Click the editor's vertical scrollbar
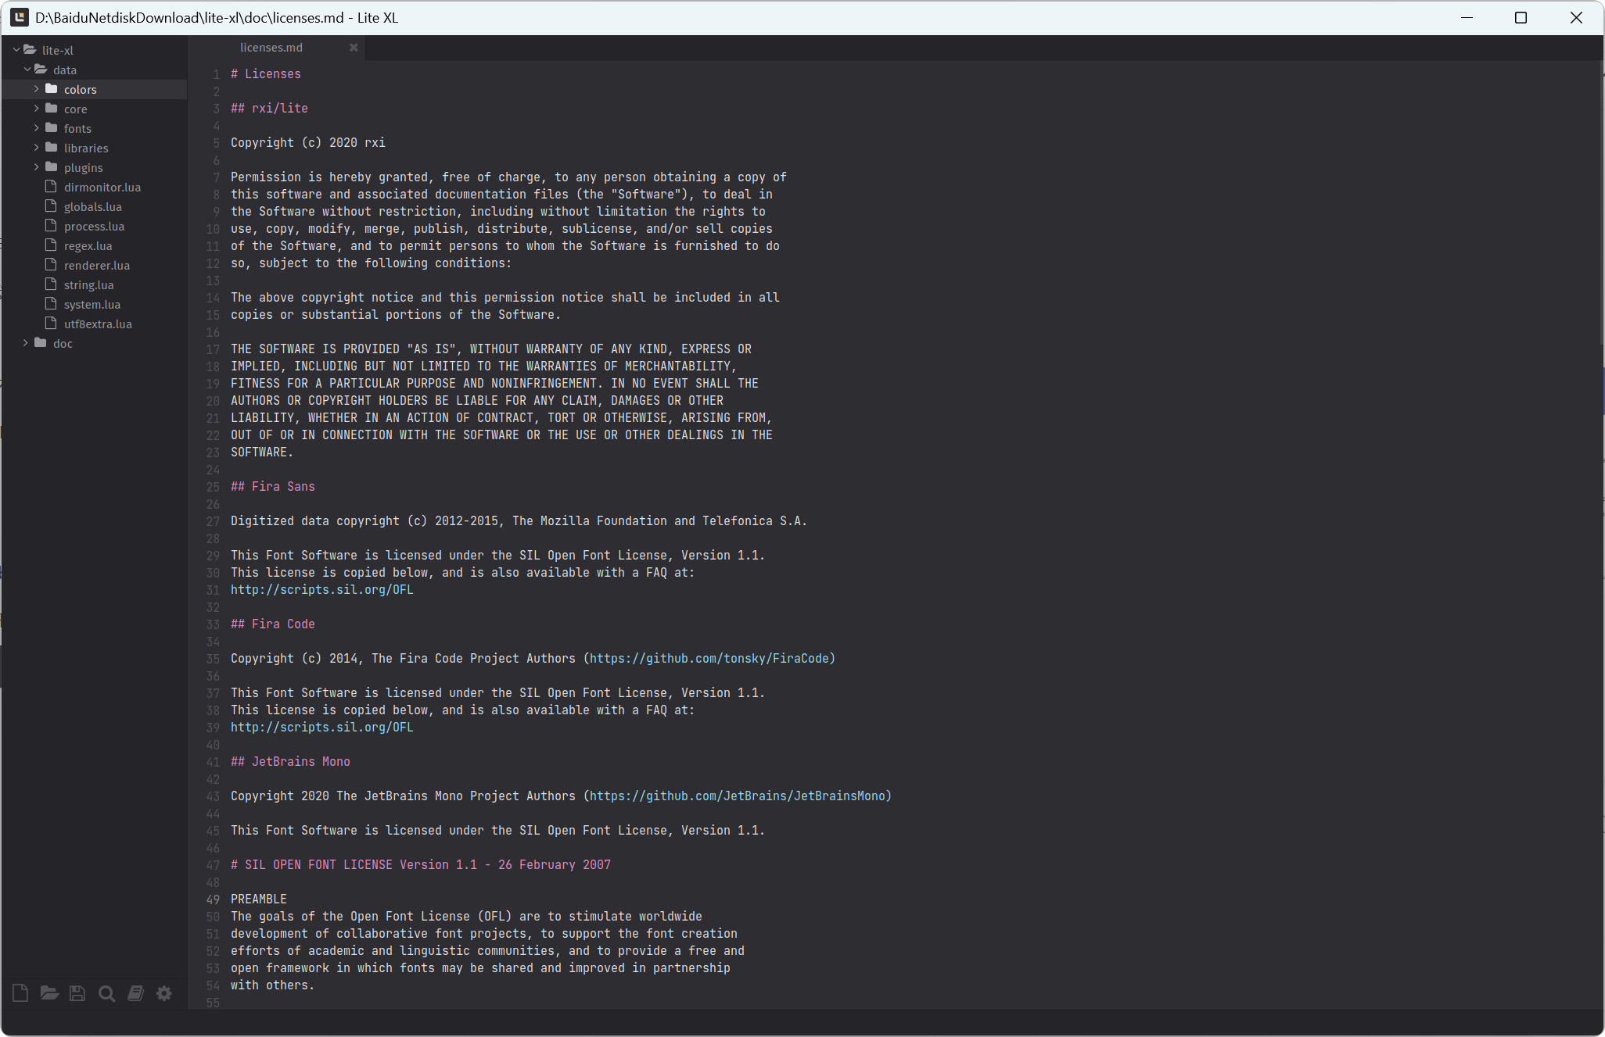 [1600, 203]
